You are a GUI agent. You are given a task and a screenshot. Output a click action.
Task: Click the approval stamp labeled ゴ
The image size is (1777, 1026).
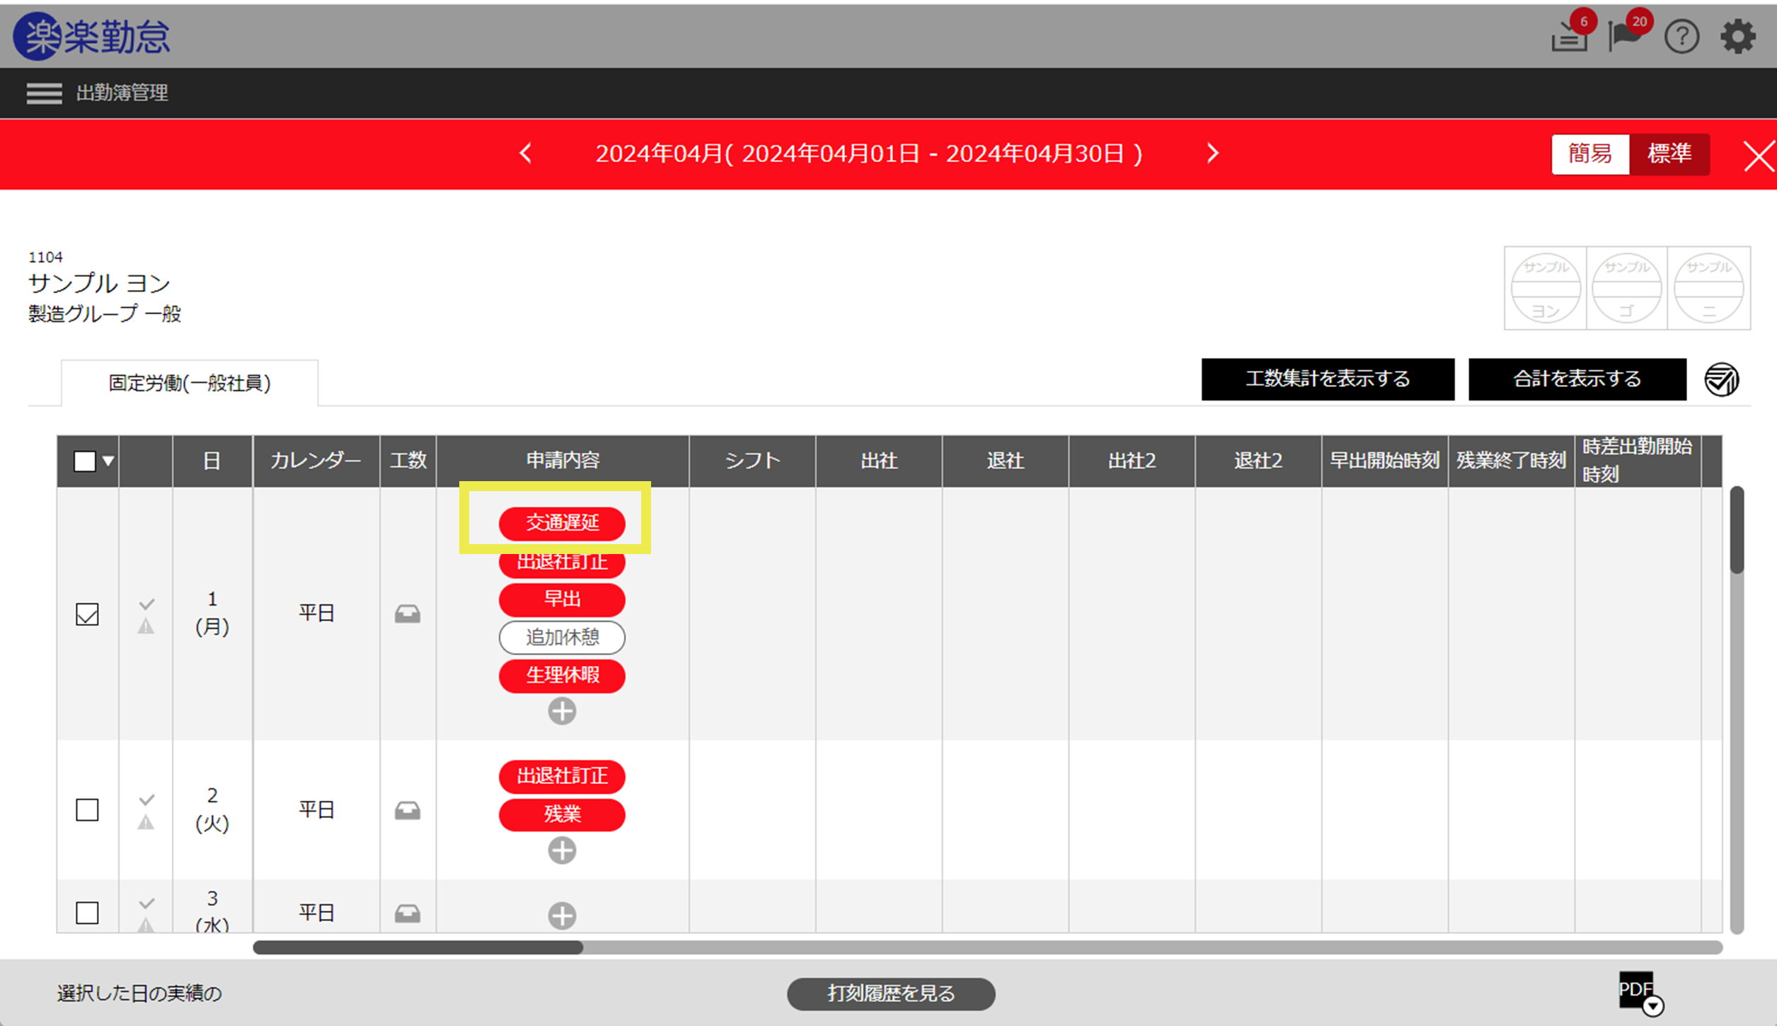point(1627,288)
